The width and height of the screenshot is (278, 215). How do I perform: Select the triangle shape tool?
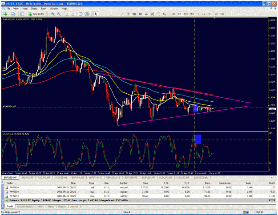[x=146, y=14]
